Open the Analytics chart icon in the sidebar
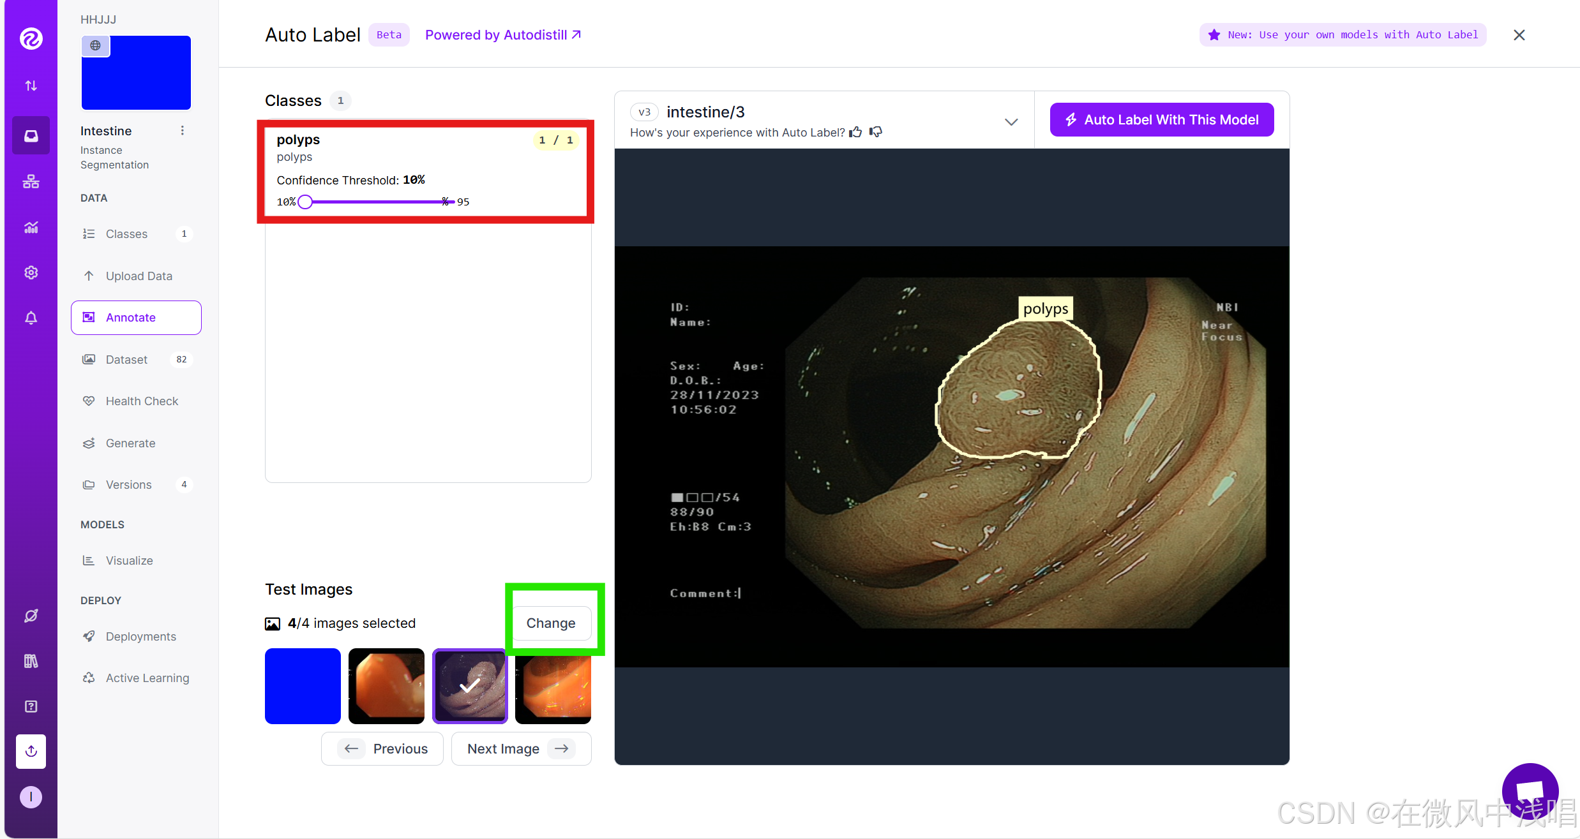 [x=31, y=227]
